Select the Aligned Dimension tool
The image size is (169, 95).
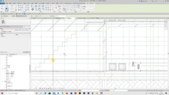pos(59,6)
